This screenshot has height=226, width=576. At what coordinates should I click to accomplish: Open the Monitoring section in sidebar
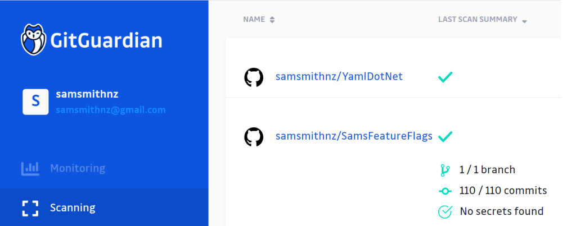77,168
